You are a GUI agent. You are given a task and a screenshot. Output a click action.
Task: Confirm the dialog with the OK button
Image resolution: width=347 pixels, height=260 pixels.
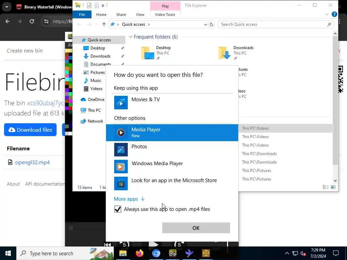pos(196,228)
